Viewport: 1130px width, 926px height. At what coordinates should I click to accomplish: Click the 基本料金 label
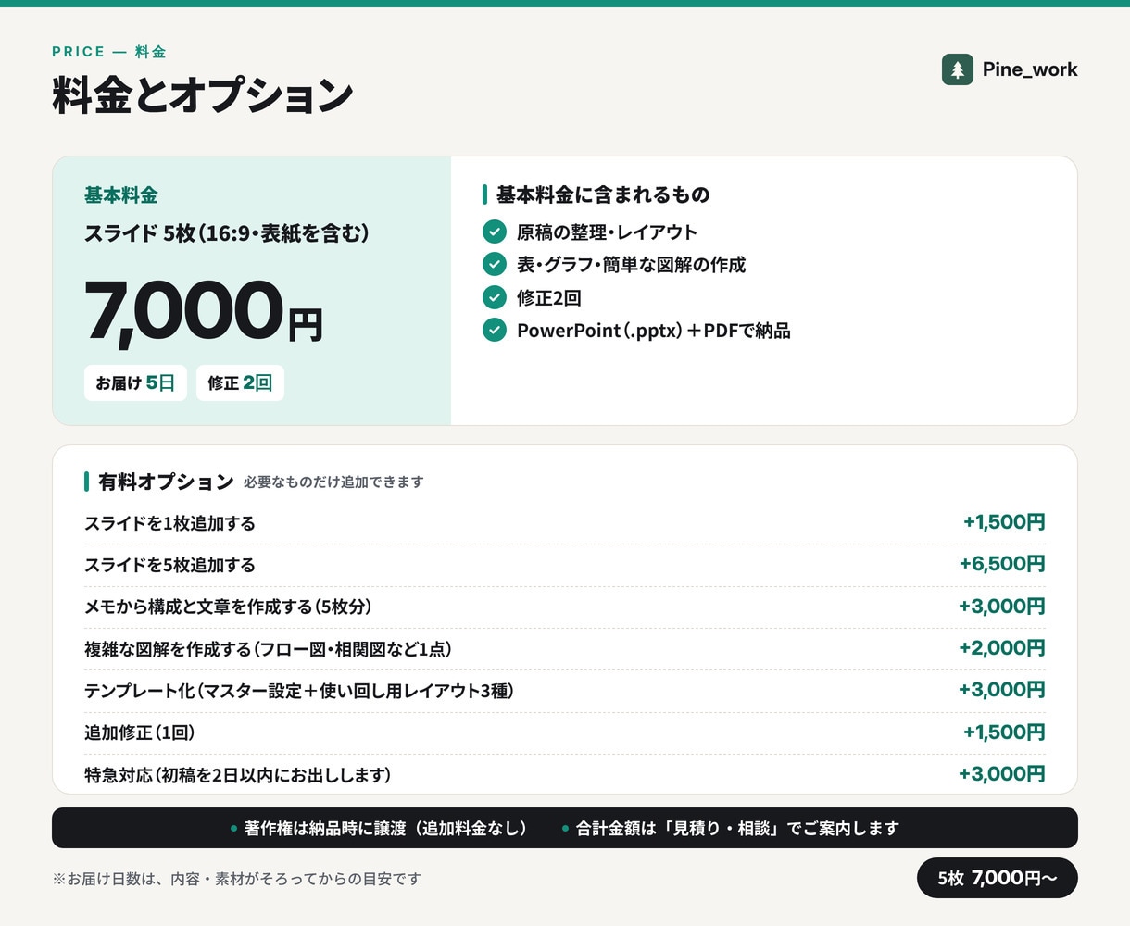click(121, 194)
